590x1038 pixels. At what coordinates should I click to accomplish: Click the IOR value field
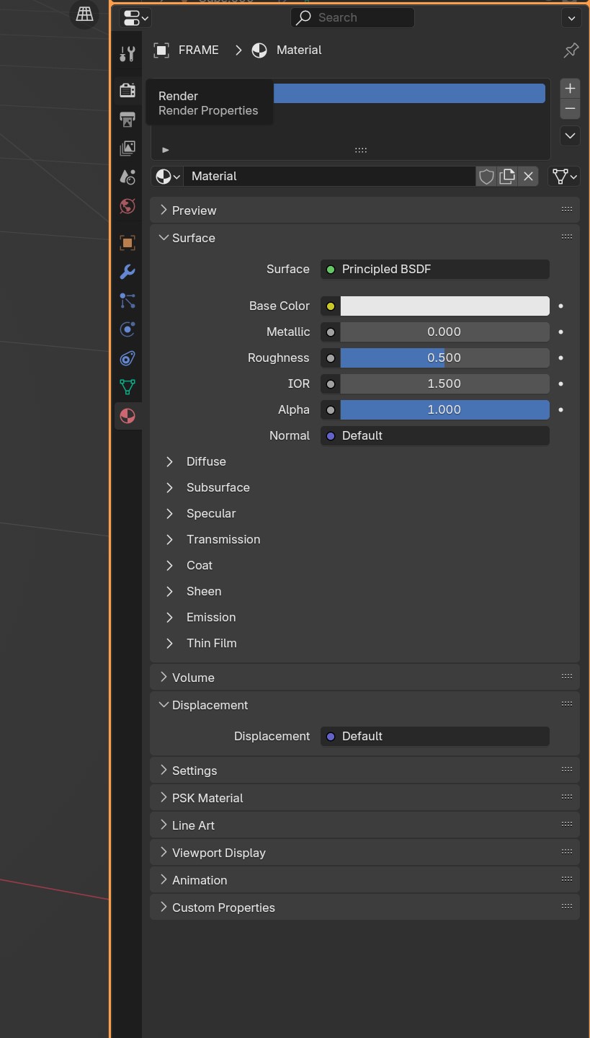(x=444, y=383)
